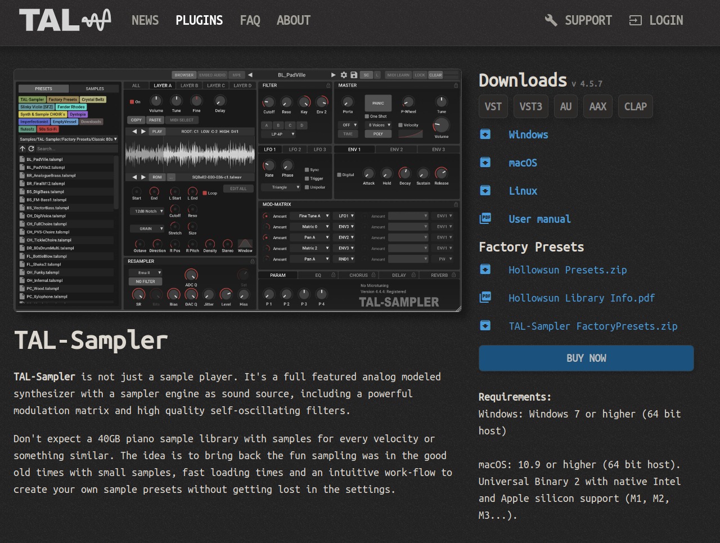Click the BUY NOW button
Image resolution: width=720 pixels, height=543 pixels.
[x=586, y=358]
